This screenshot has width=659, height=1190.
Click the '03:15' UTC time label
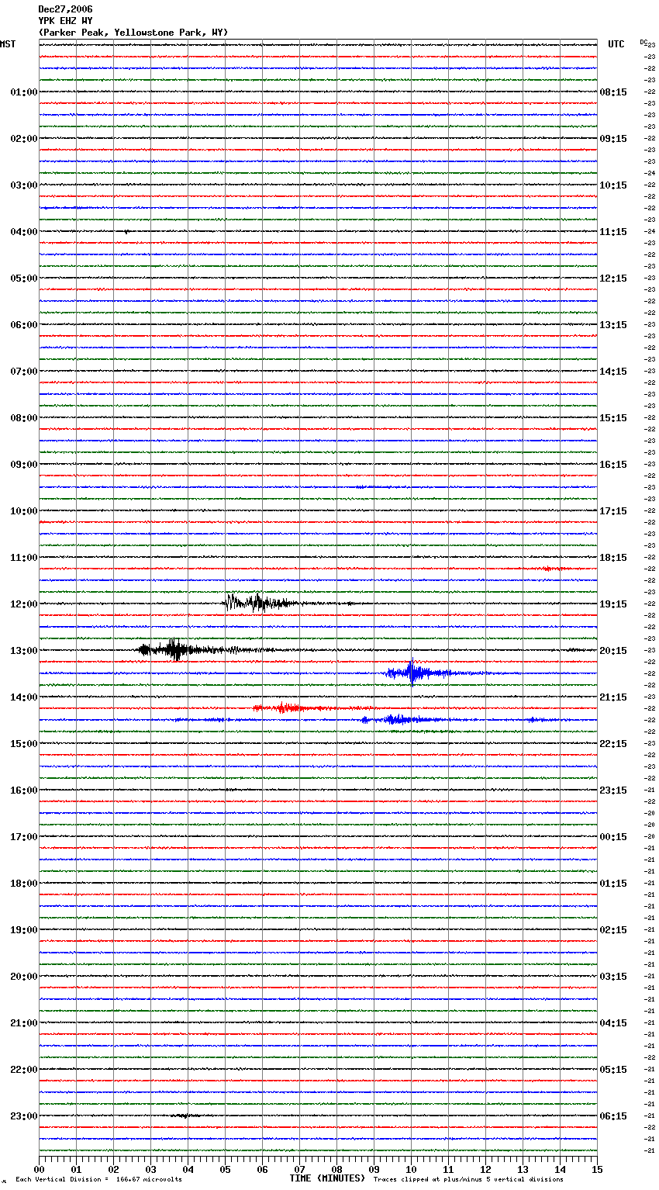[x=613, y=977]
